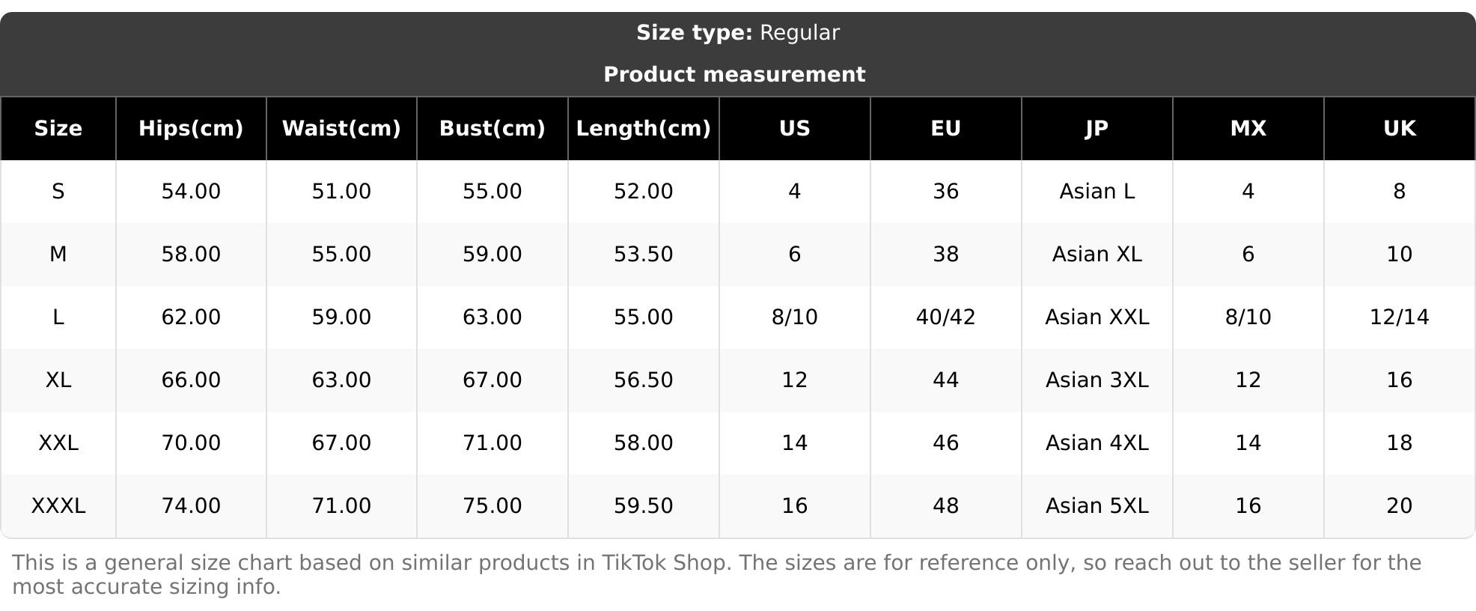Select the JP column header
1476x611 pixels.
1097,129
